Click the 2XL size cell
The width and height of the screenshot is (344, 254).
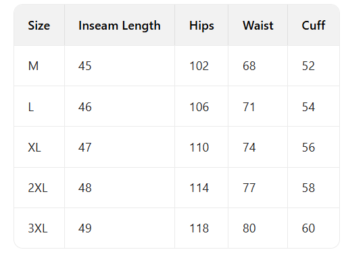click(x=38, y=188)
